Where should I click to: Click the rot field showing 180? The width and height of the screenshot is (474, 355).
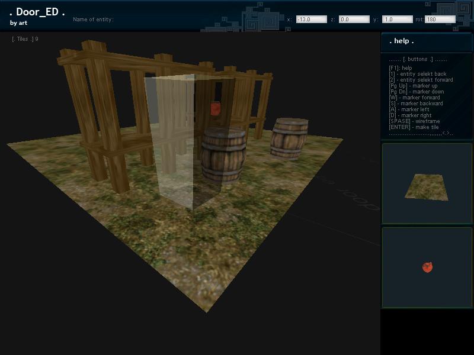click(x=440, y=20)
